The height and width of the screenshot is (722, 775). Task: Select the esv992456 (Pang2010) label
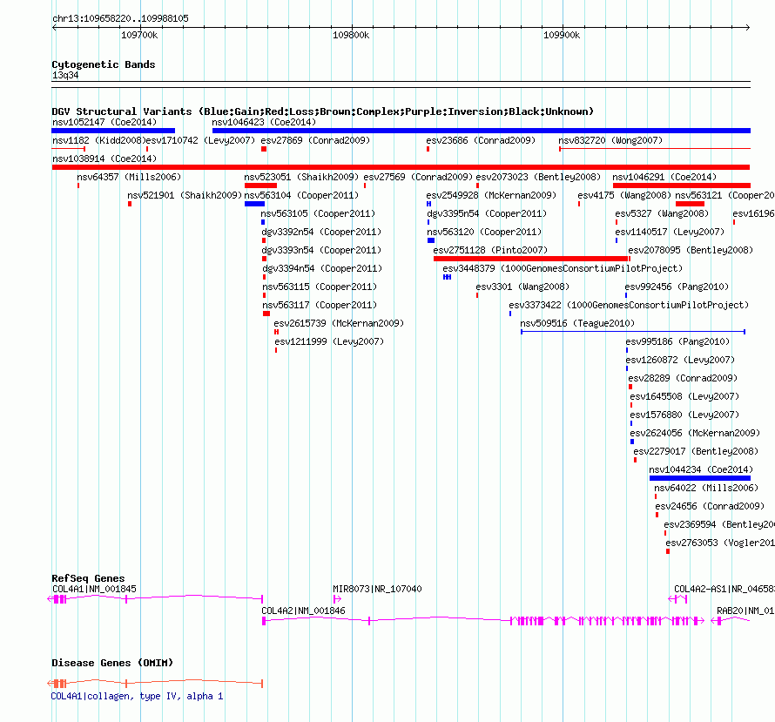[x=676, y=287]
